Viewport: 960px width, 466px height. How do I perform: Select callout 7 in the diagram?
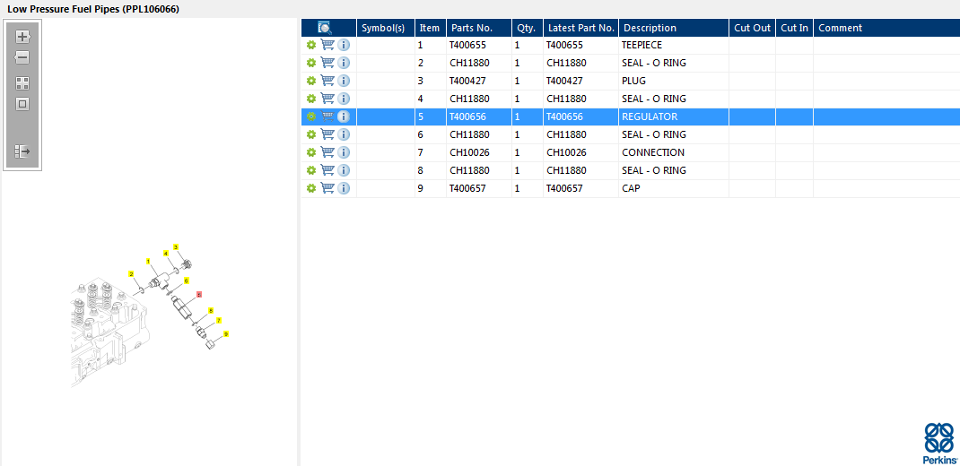point(219,320)
